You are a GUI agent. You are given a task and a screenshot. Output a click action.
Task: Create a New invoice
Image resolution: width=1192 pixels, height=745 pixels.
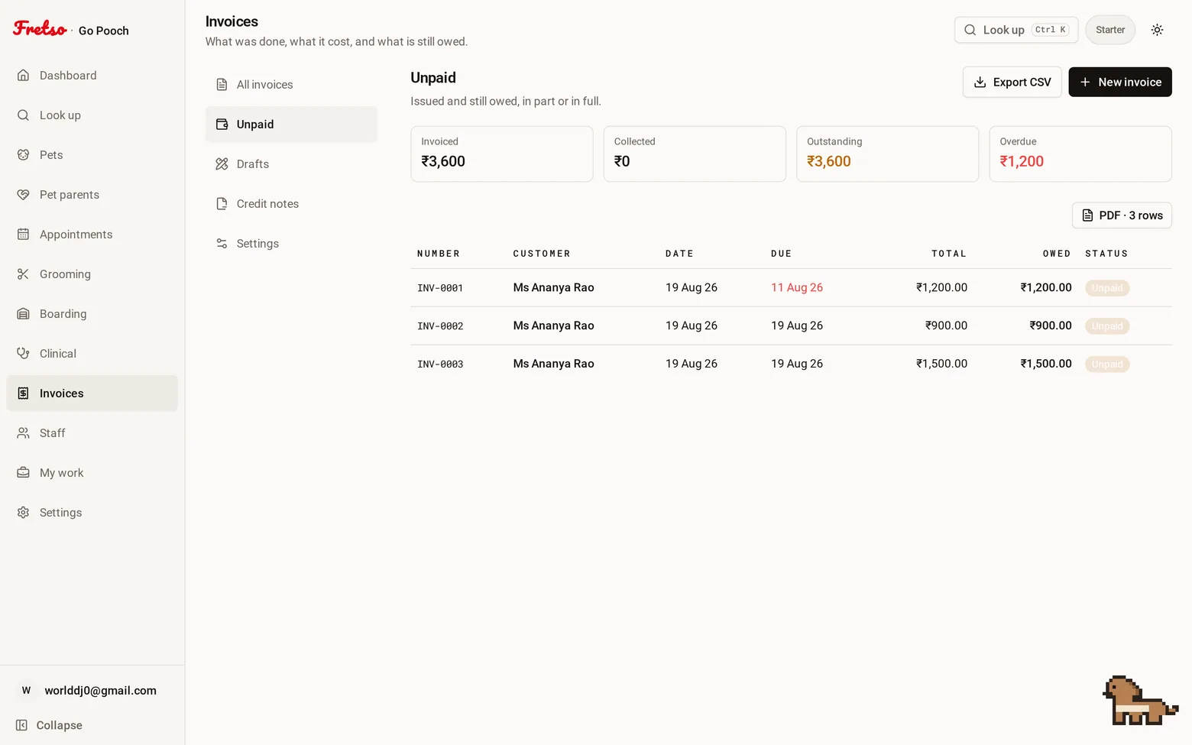pos(1120,82)
